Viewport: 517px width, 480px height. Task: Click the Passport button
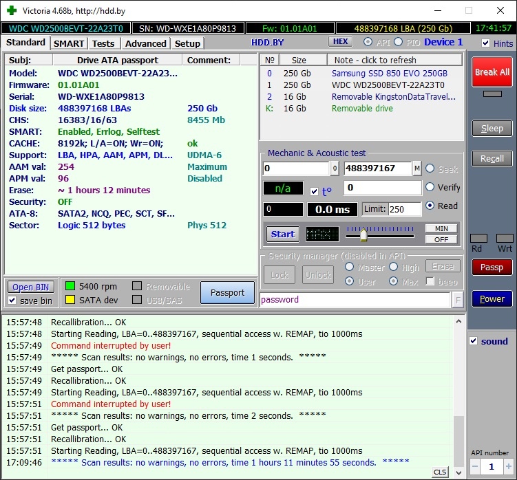click(227, 292)
